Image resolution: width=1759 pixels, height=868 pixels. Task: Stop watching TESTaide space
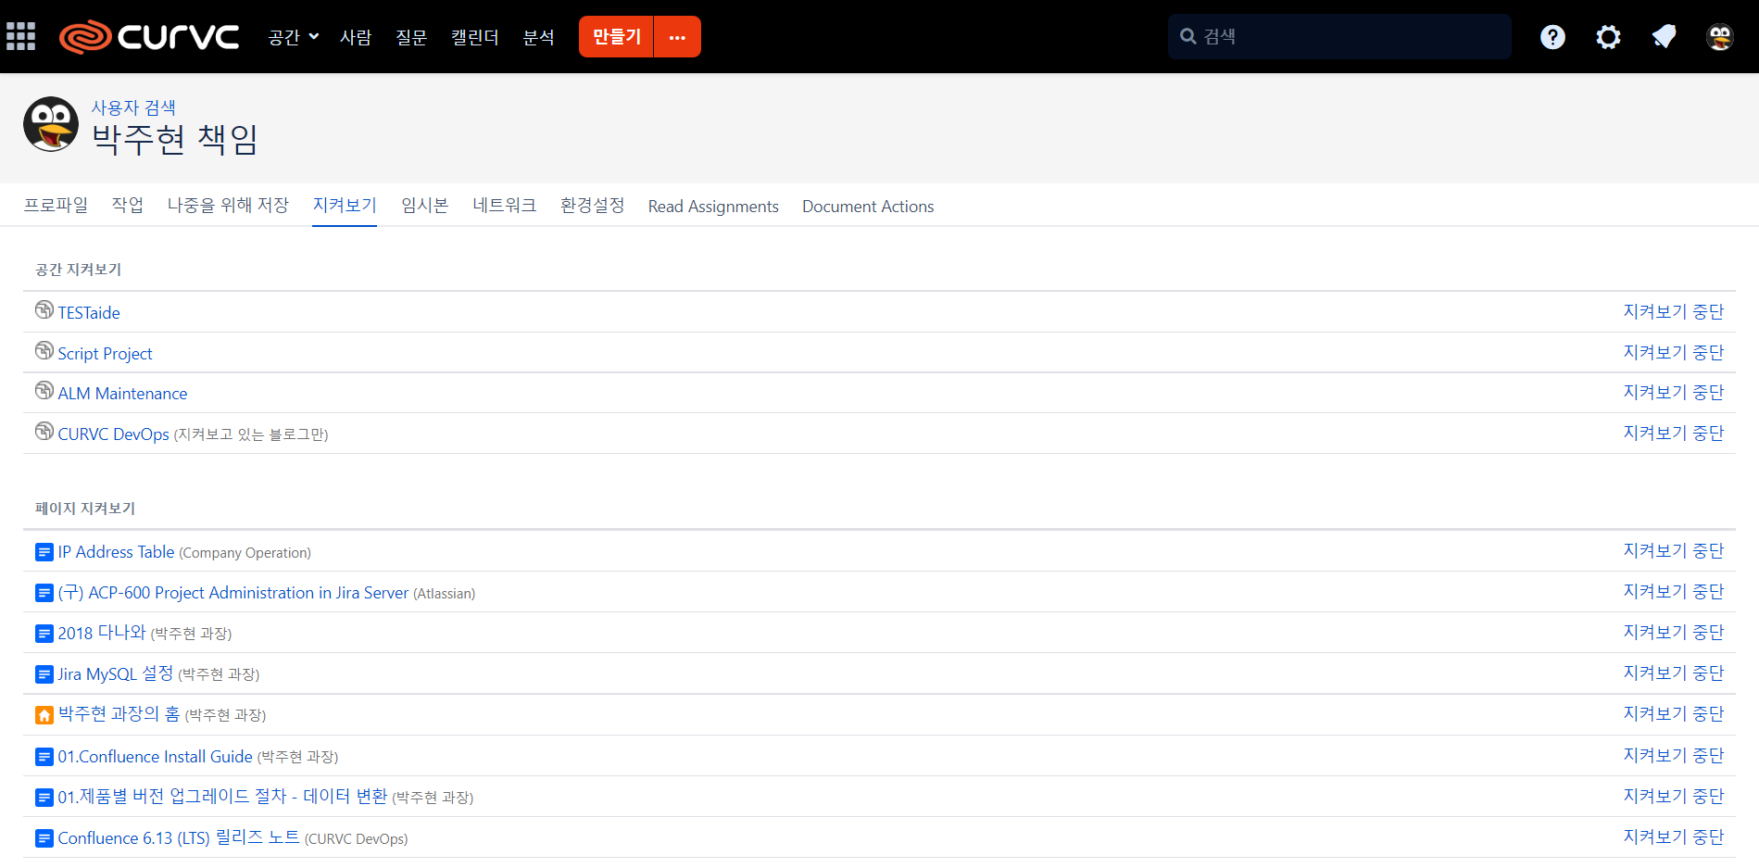click(x=1674, y=311)
